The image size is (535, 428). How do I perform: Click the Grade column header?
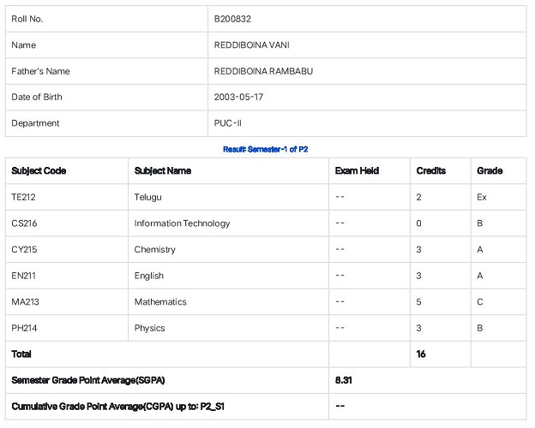pyautogui.click(x=490, y=170)
